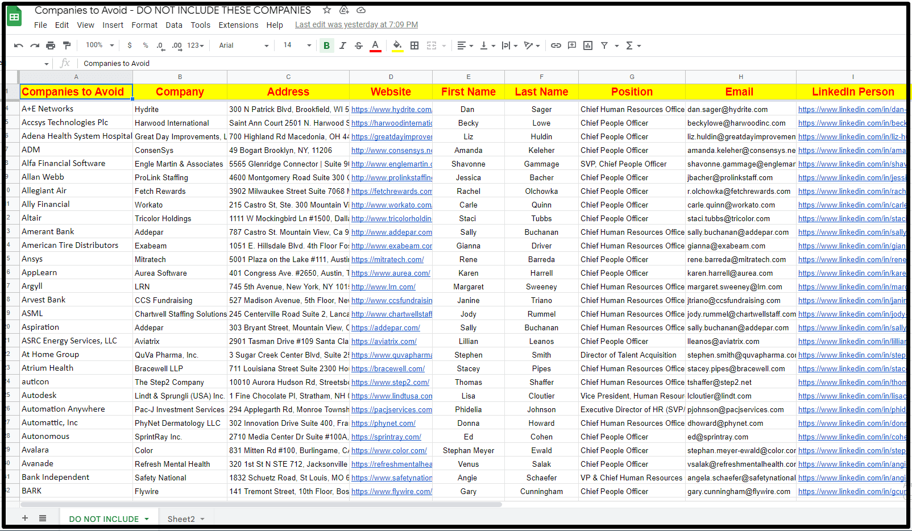Insert a link
Viewport: 912px width, 531px height.
(556, 45)
